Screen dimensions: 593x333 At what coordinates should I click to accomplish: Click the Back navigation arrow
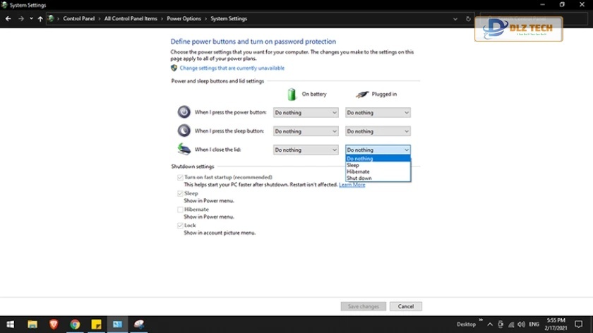click(x=8, y=18)
